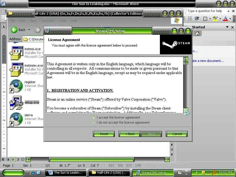Image resolution: width=236 pixels, height=177 pixels.
Task: Click the Windows flag logo in Explorer
Action: (176, 21)
